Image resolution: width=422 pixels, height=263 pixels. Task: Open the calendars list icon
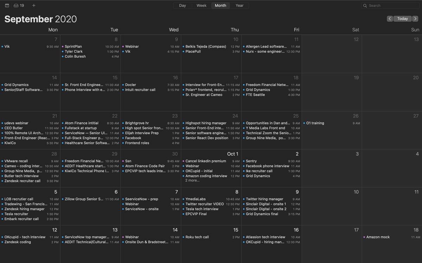pyautogui.click(x=7, y=6)
